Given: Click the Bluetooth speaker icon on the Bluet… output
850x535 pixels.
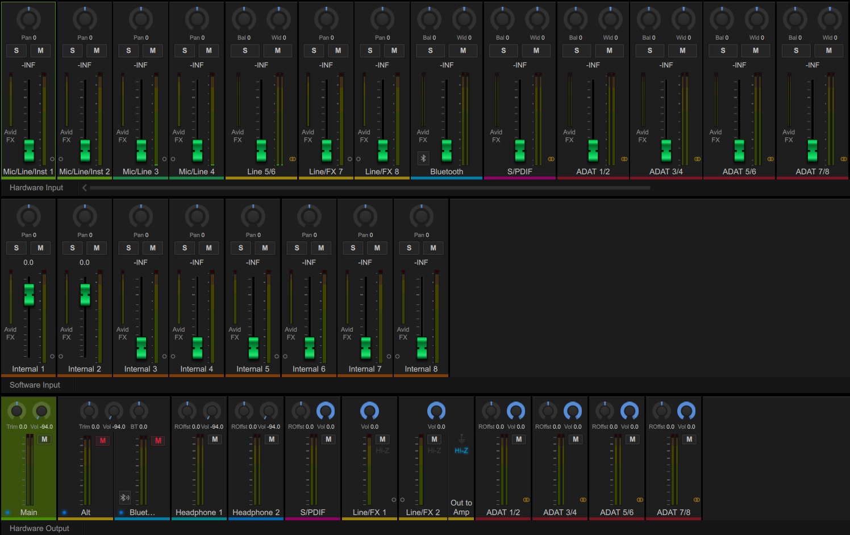Looking at the screenshot, I should coord(124,497).
